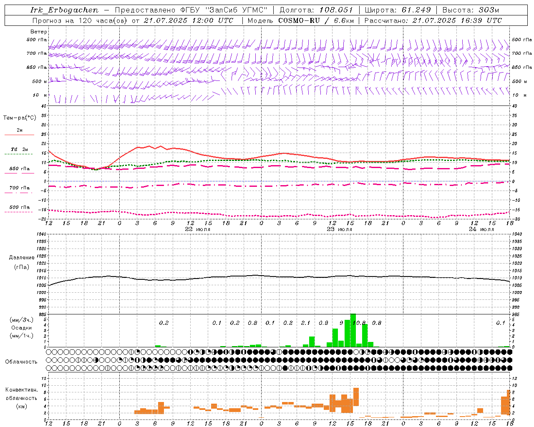Click the 850 гПа temperature legend label
This screenshot has width=534, height=427.
point(20,169)
